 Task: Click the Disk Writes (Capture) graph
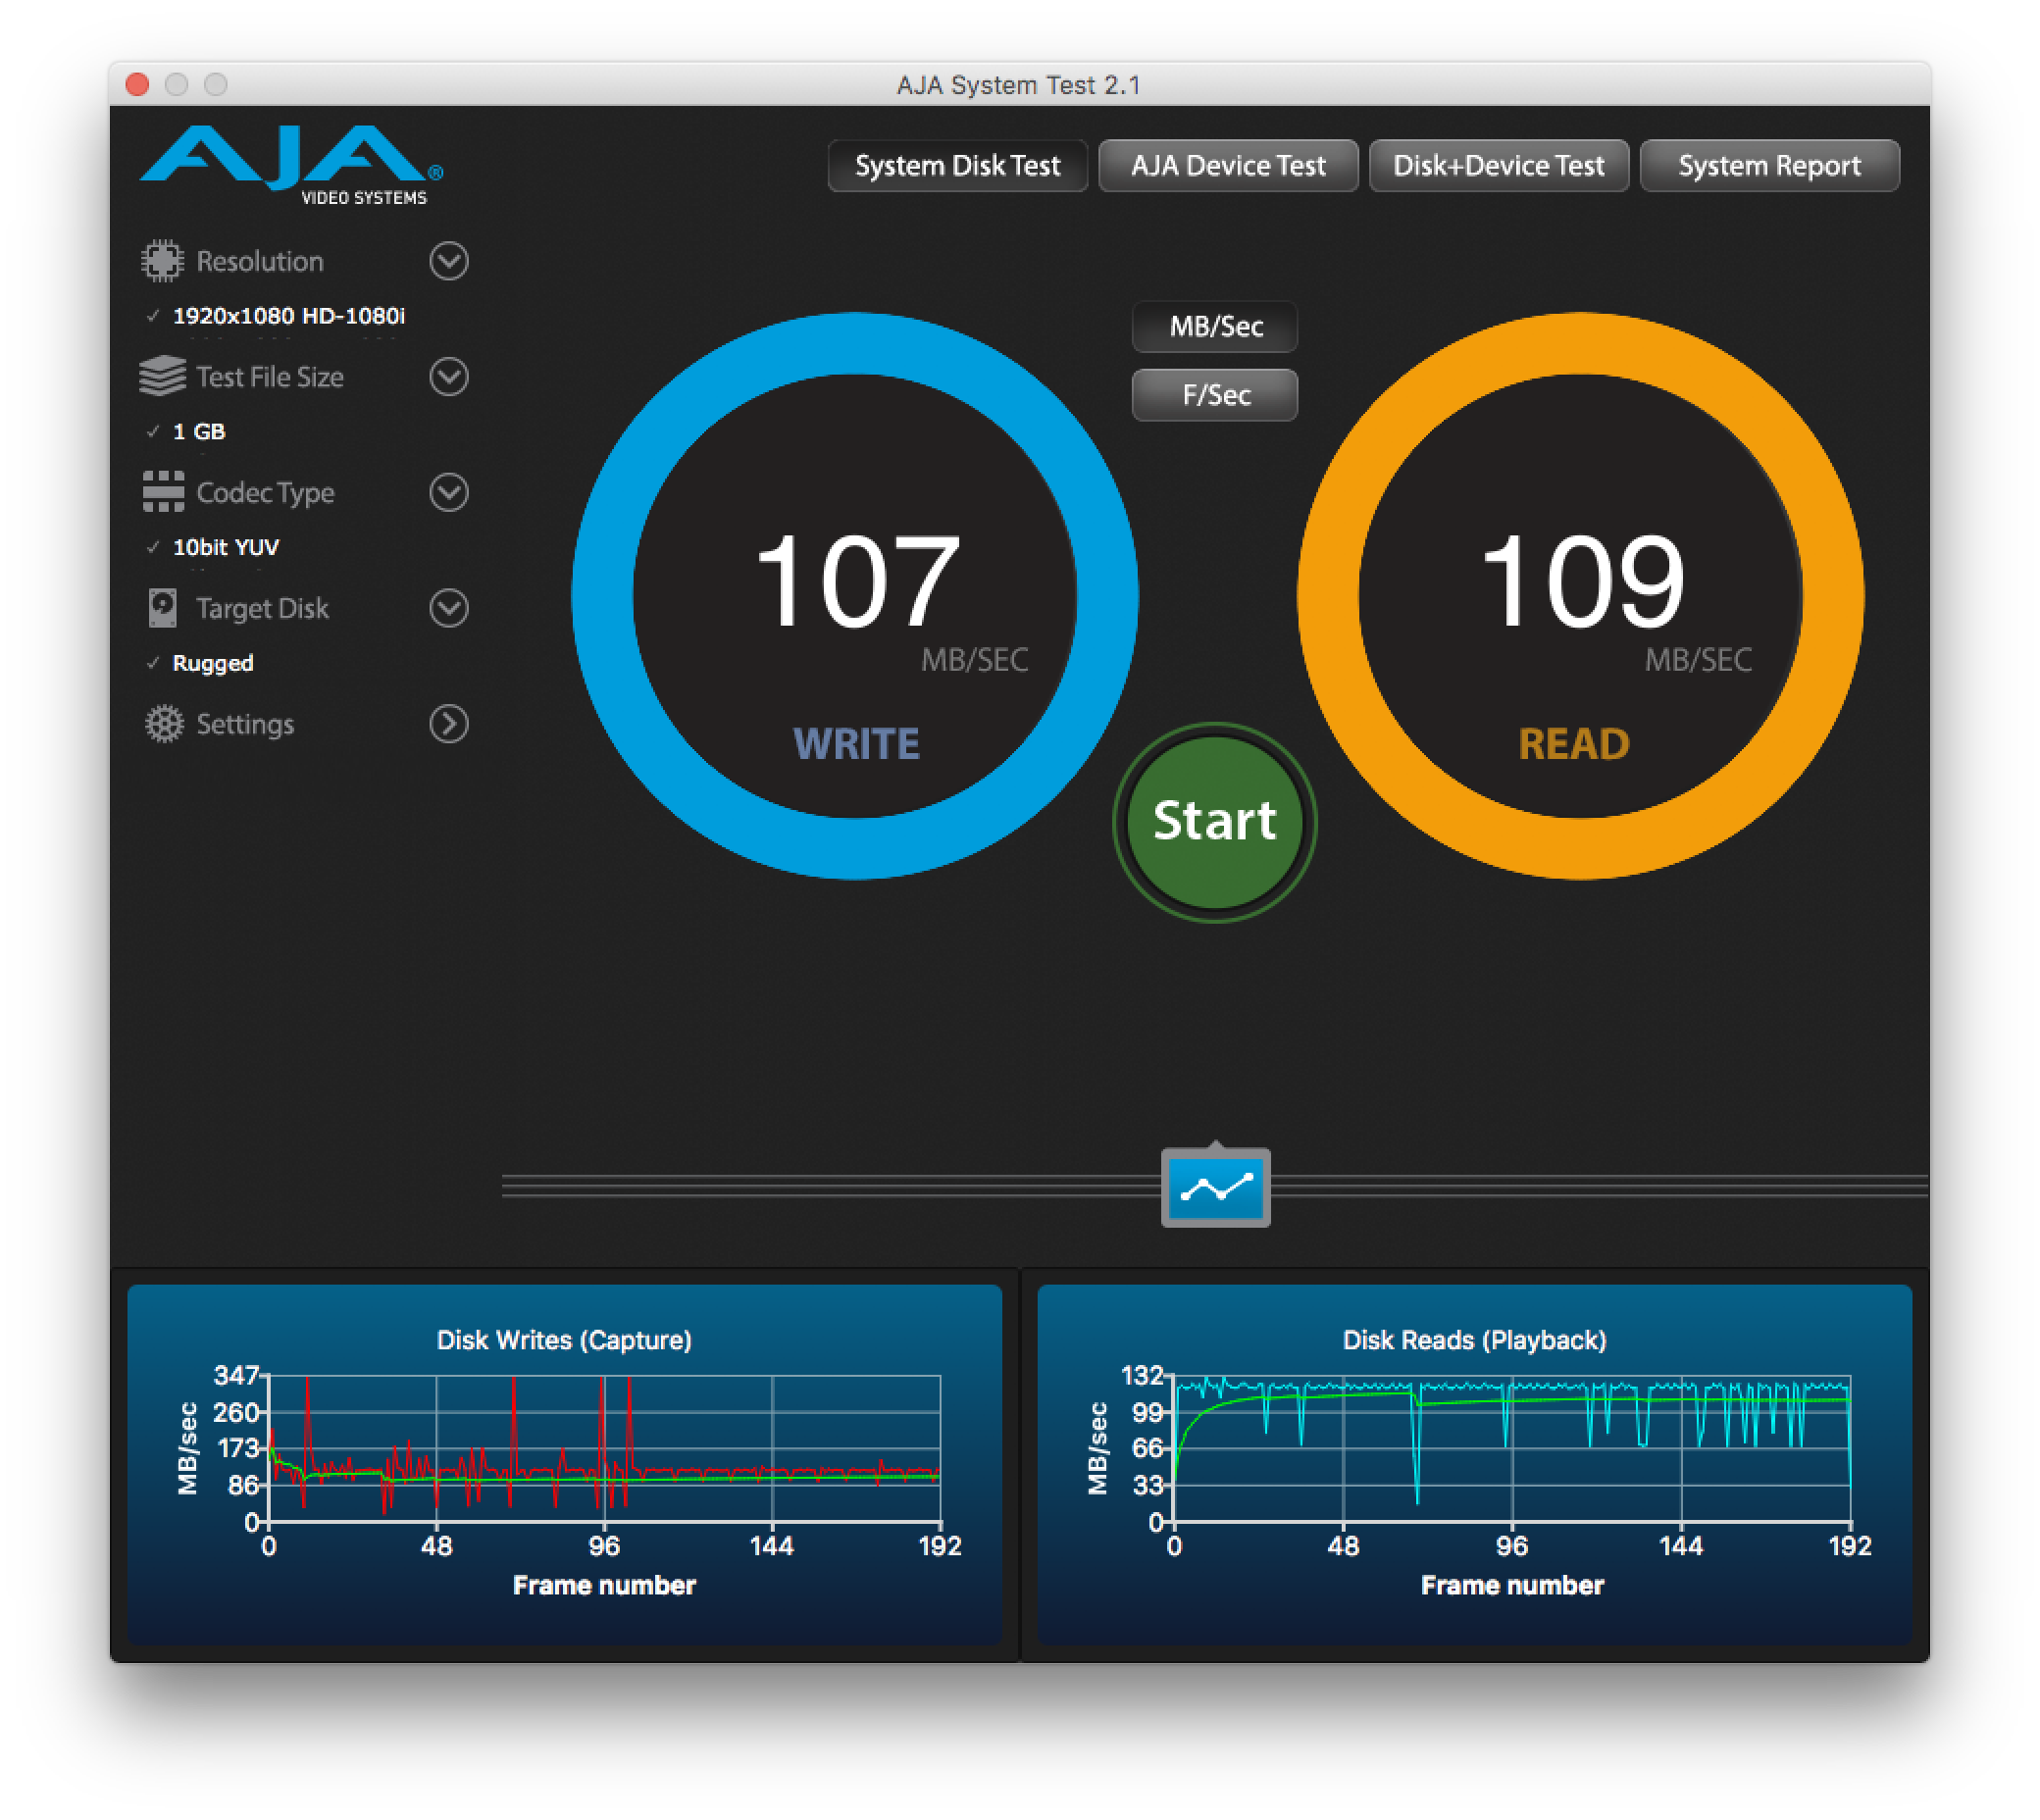coord(604,1450)
